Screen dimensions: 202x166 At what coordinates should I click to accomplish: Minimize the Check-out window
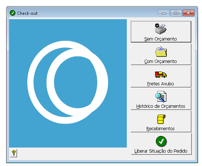pyautogui.click(x=163, y=13)
